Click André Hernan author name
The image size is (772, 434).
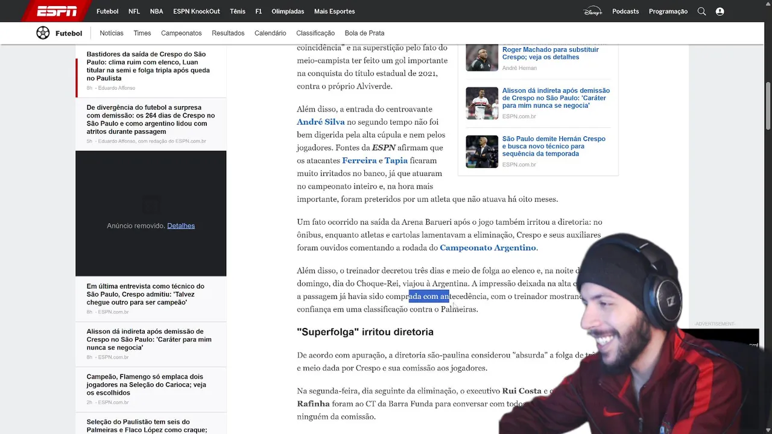[x=519, y=68]
